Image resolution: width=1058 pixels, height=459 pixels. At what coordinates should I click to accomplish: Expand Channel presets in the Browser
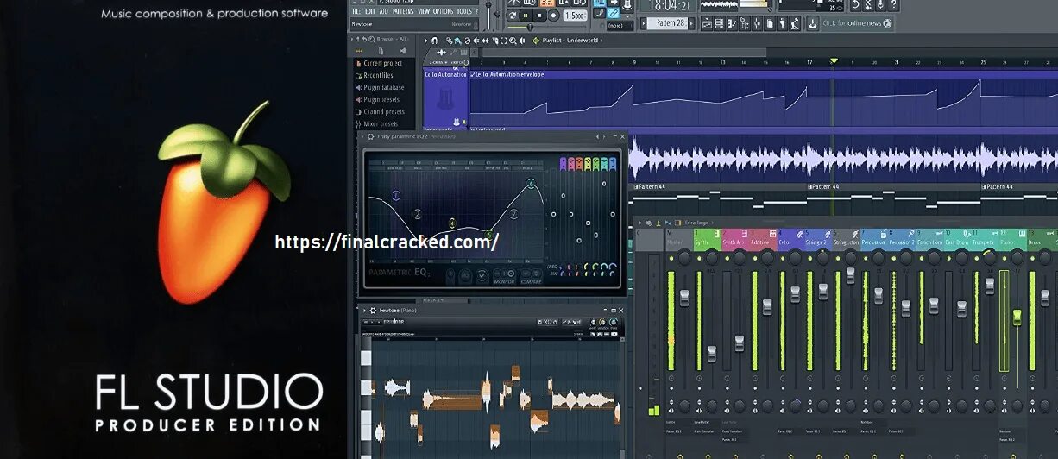(379, 111)
